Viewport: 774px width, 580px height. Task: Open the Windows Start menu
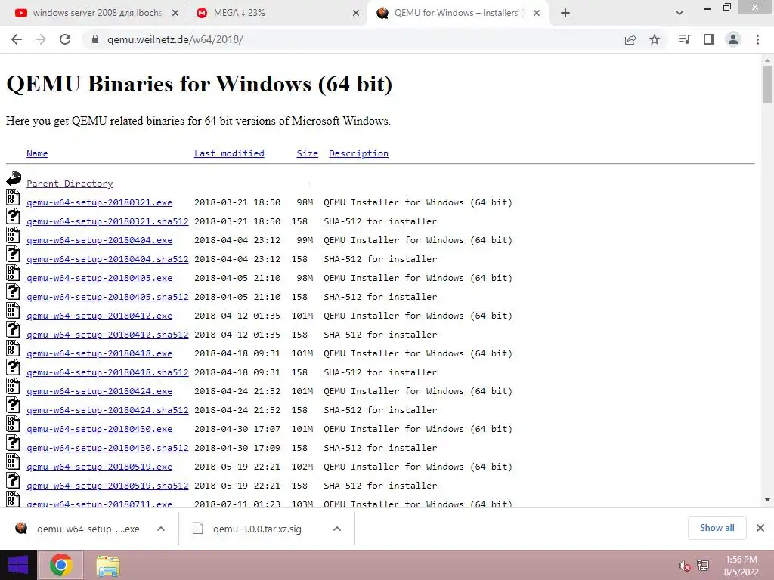[x=18, y=565]
